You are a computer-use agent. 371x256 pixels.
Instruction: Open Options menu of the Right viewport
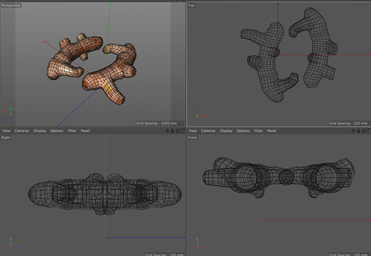tap(57, 131)
